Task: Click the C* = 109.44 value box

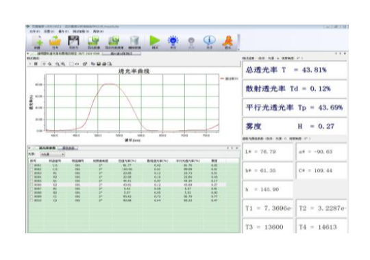Action: [x=321, y=170]
